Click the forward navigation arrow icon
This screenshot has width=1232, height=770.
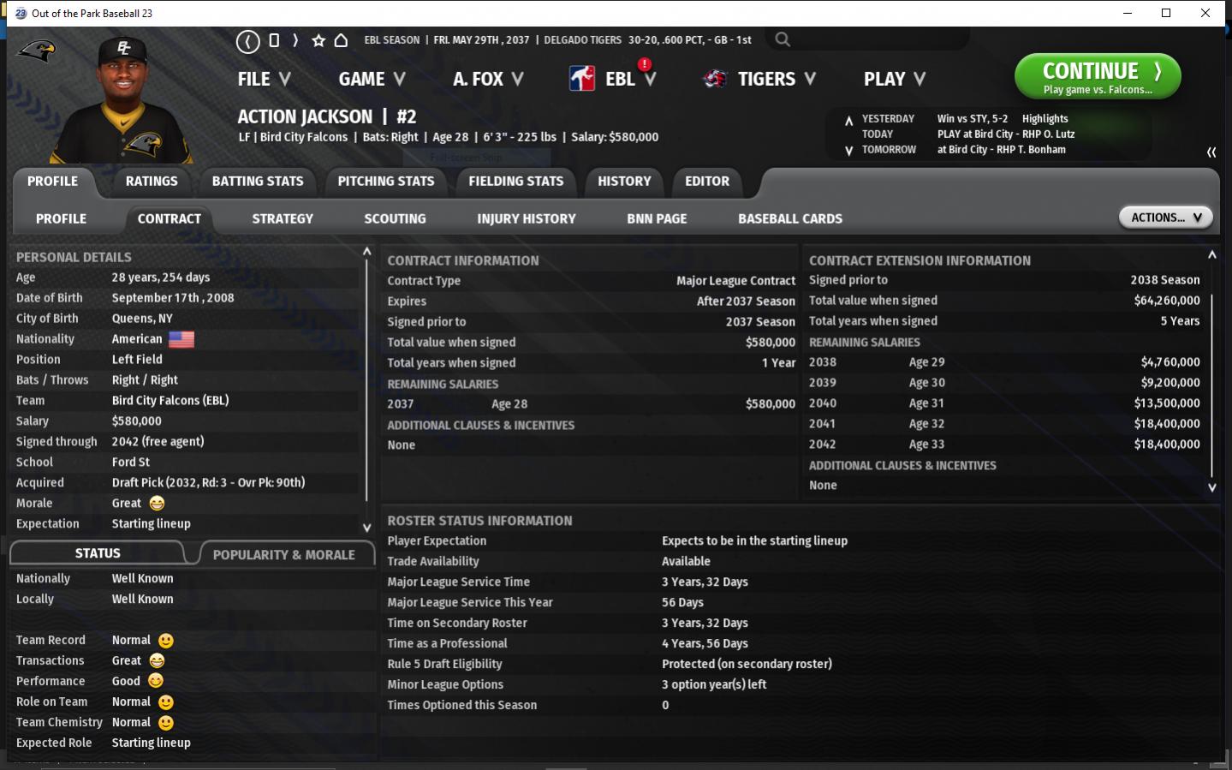pyautogui.click(x=295, y=40)
